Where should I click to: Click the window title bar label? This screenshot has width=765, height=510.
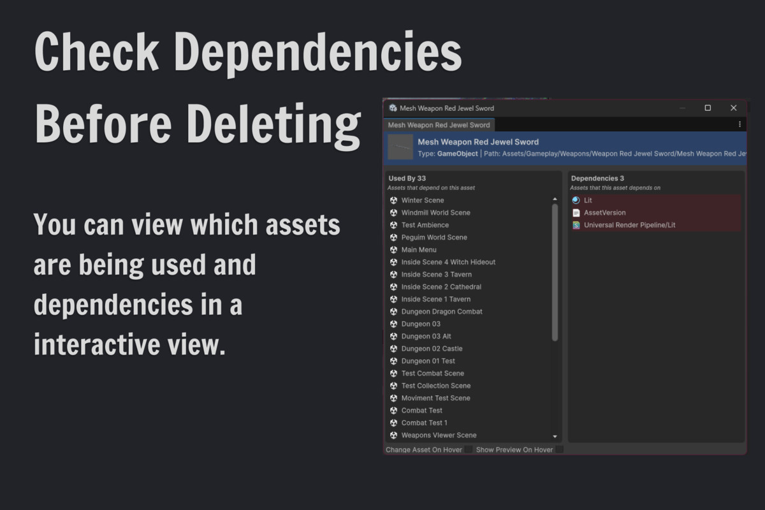point(446,108)
